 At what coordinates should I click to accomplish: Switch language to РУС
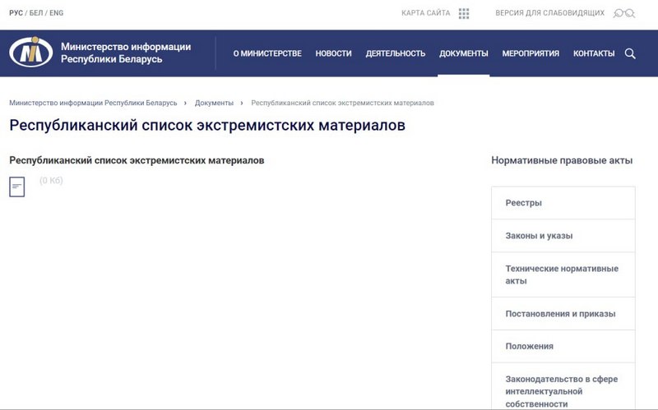click(x=16, y=13)
